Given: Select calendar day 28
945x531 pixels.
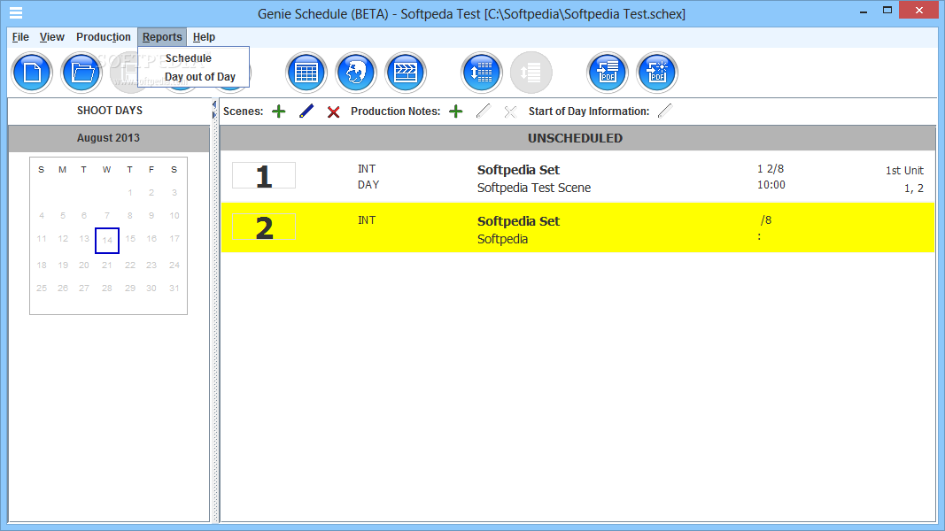Looking at the screenshot, I should 106,289.
